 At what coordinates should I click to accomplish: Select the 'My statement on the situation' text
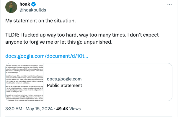[40, 21]
